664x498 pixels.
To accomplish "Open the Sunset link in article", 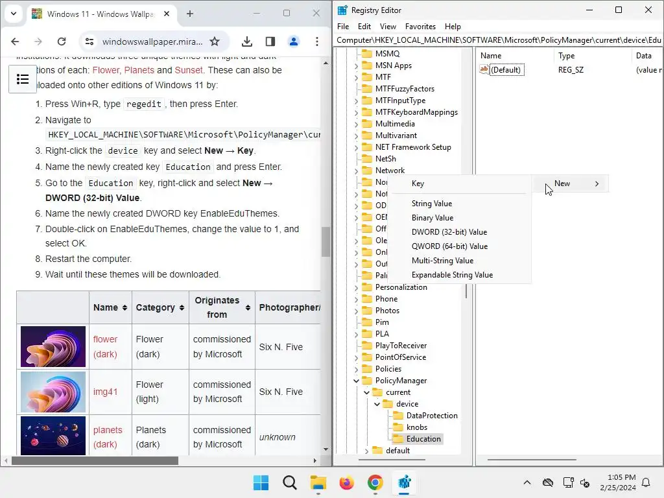I will [189, 70].
